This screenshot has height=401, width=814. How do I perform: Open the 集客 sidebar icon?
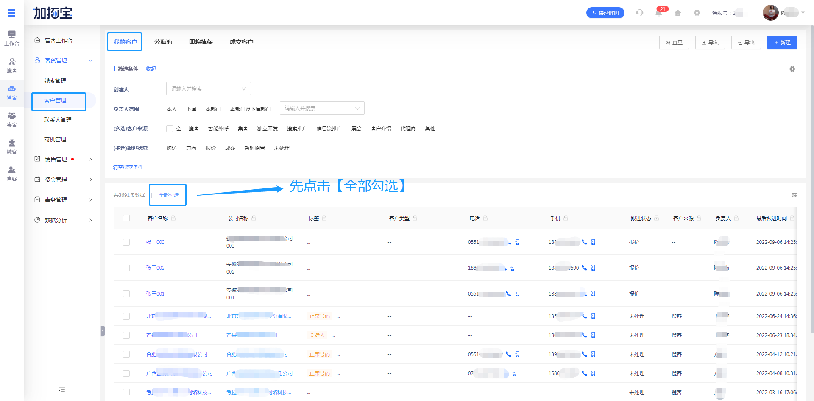pyautogui.click(x=12, y=119)
